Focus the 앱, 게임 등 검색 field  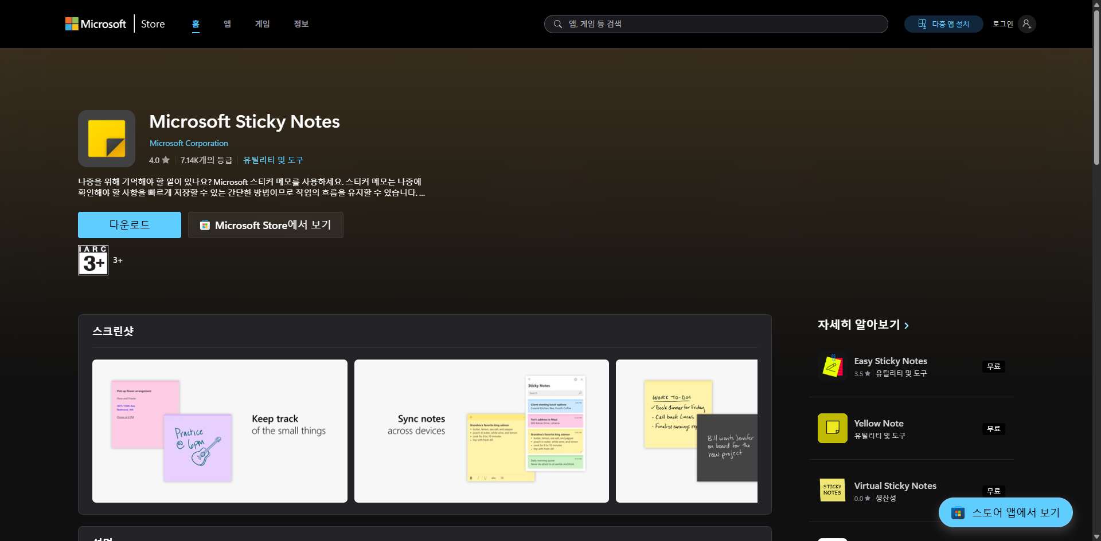716,24
